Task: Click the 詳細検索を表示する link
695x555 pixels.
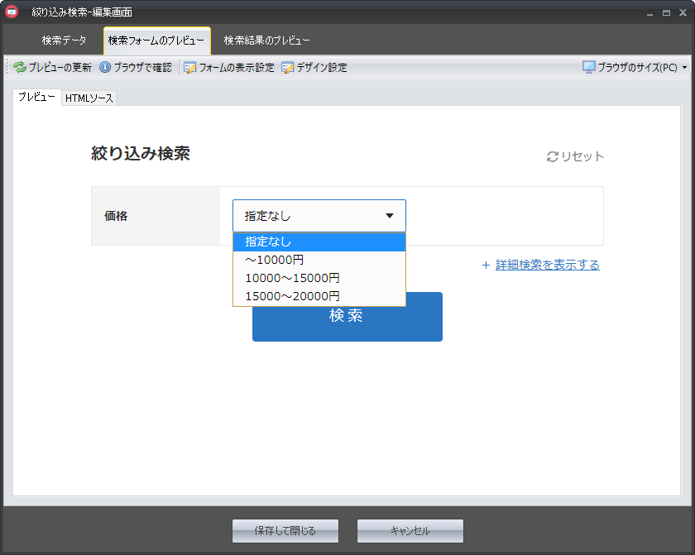Action: point(547,266)
